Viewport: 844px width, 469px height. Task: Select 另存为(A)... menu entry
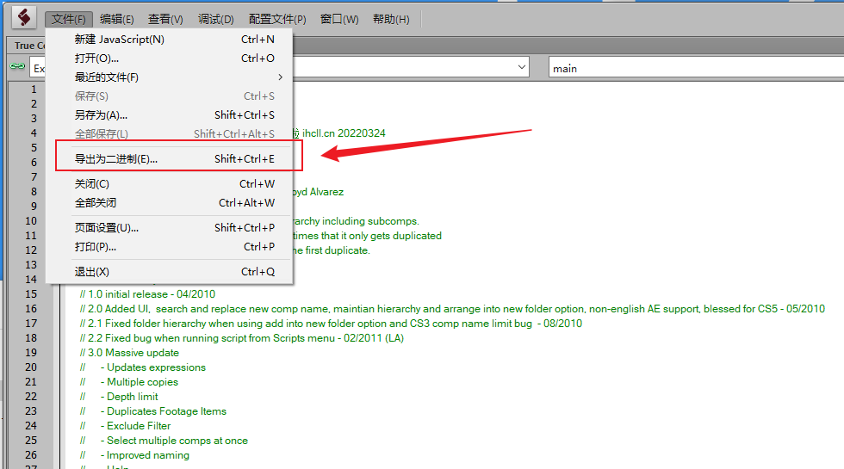coord(101,115)
